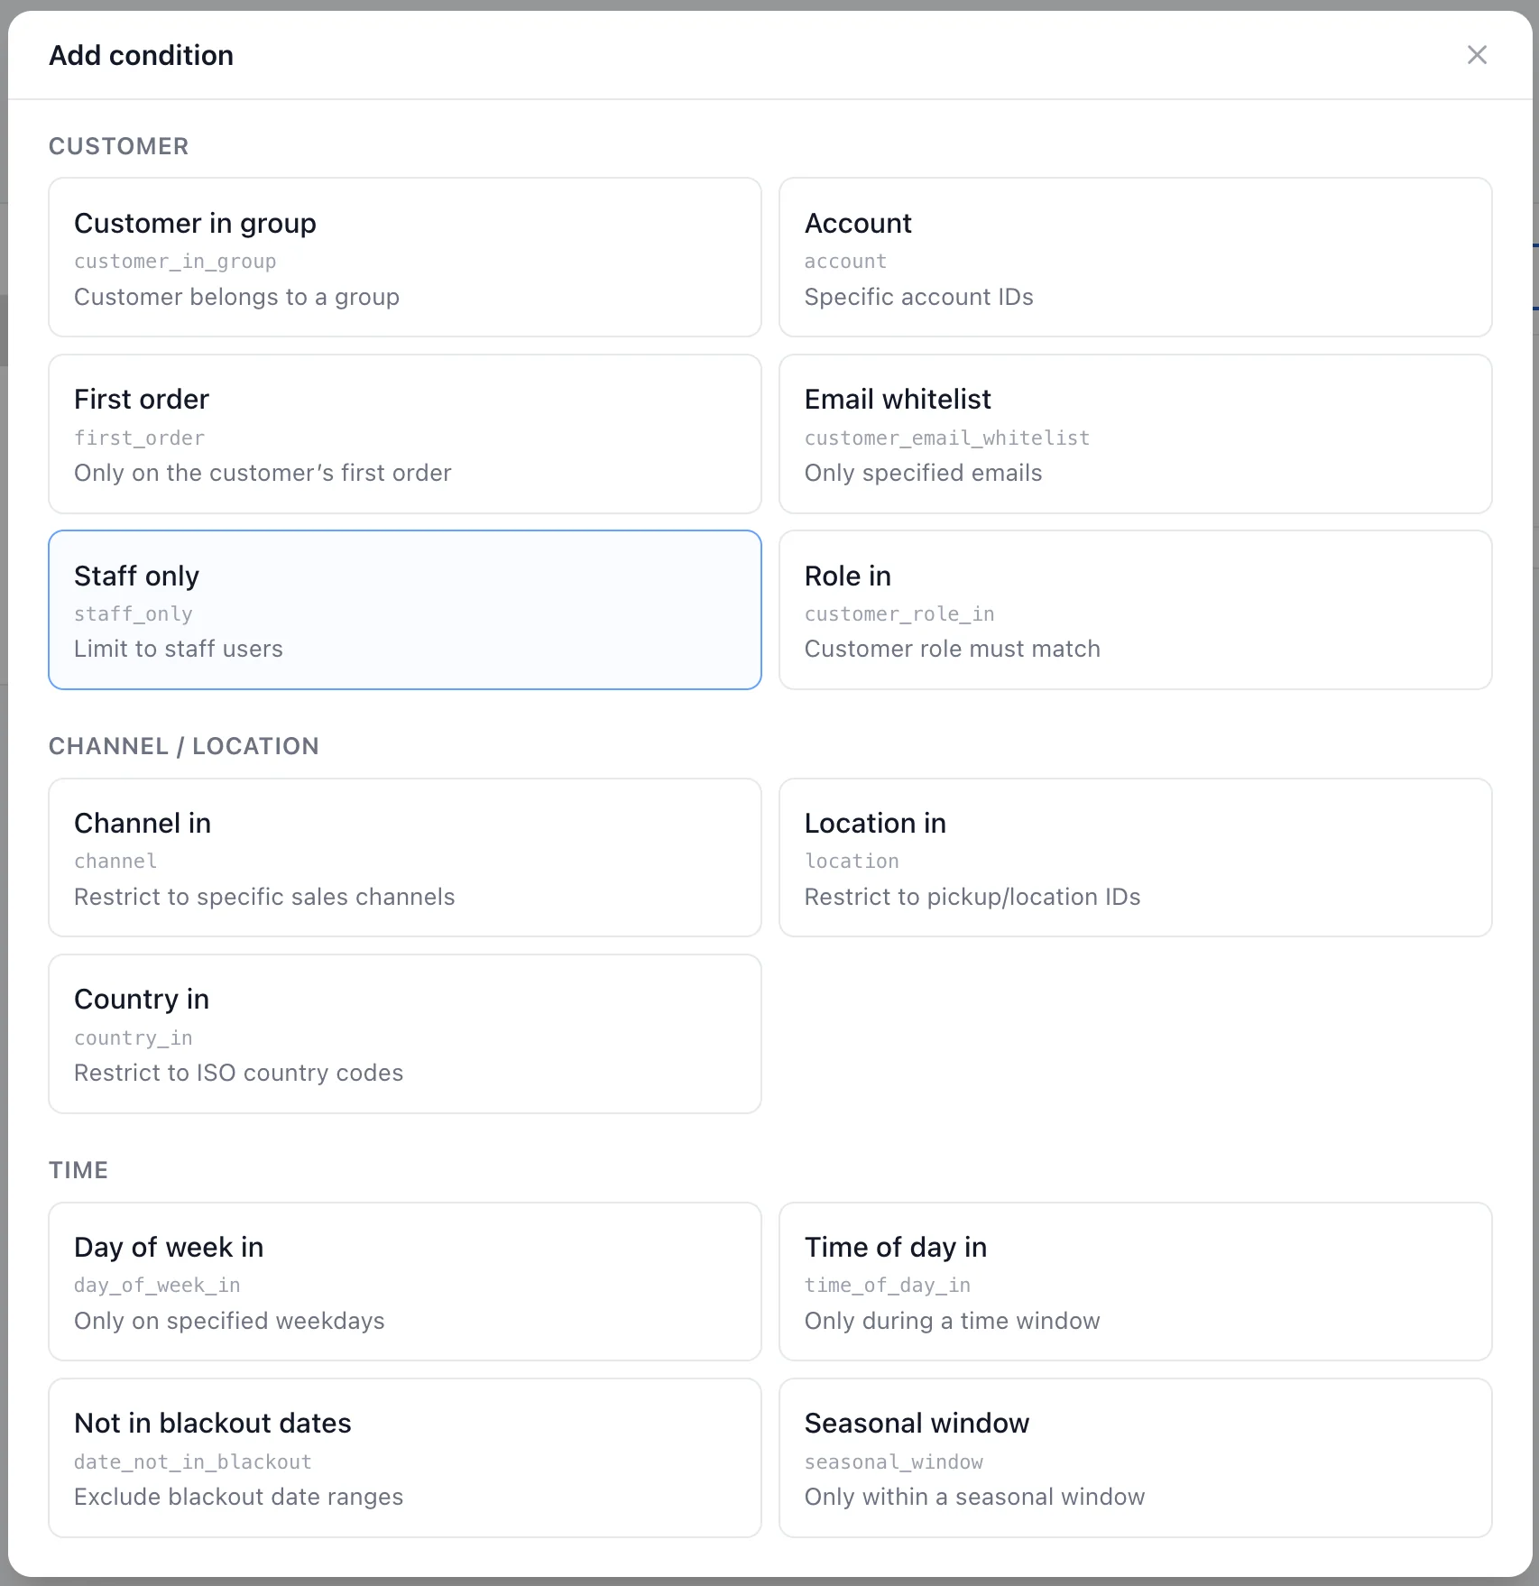The image size is (1539, 1586).
Task: Click 'Restrict to pickup/location IDs' text
Action: tap(972, 897)
